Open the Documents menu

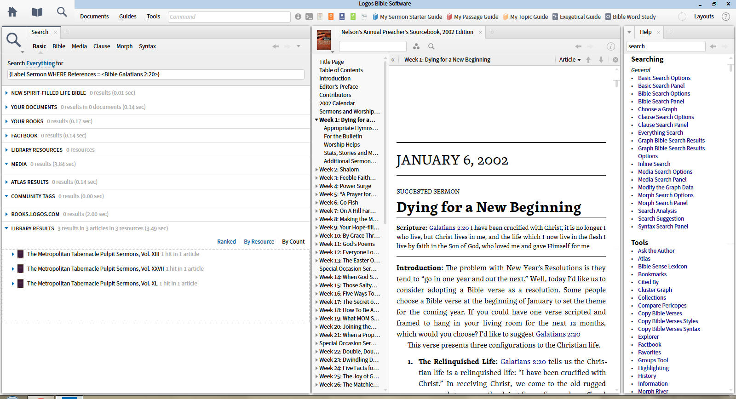point(94,17)
